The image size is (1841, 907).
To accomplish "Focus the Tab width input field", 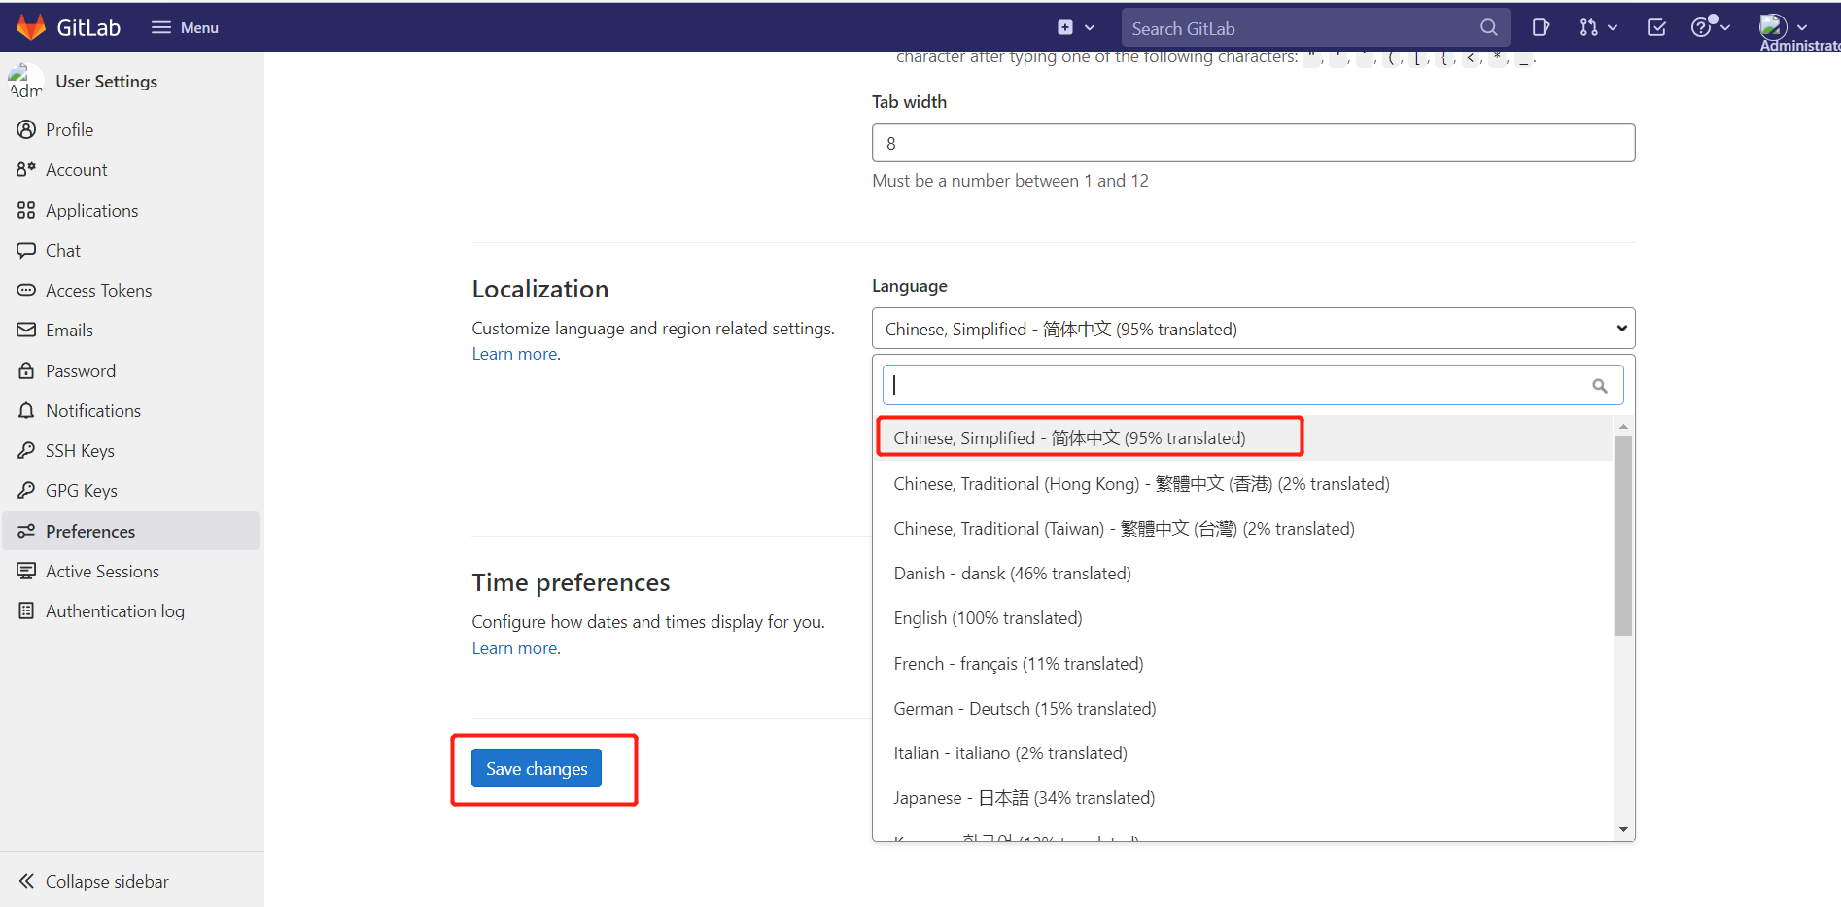I will [x=1253, y=143].
